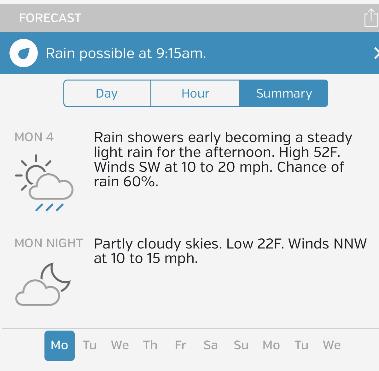Switch to the Hour view
Screen dimensions: 379x371
click(x=195, y=93)
